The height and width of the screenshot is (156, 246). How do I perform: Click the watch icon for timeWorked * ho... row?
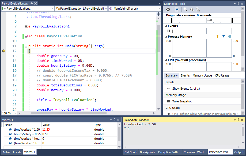10,138
